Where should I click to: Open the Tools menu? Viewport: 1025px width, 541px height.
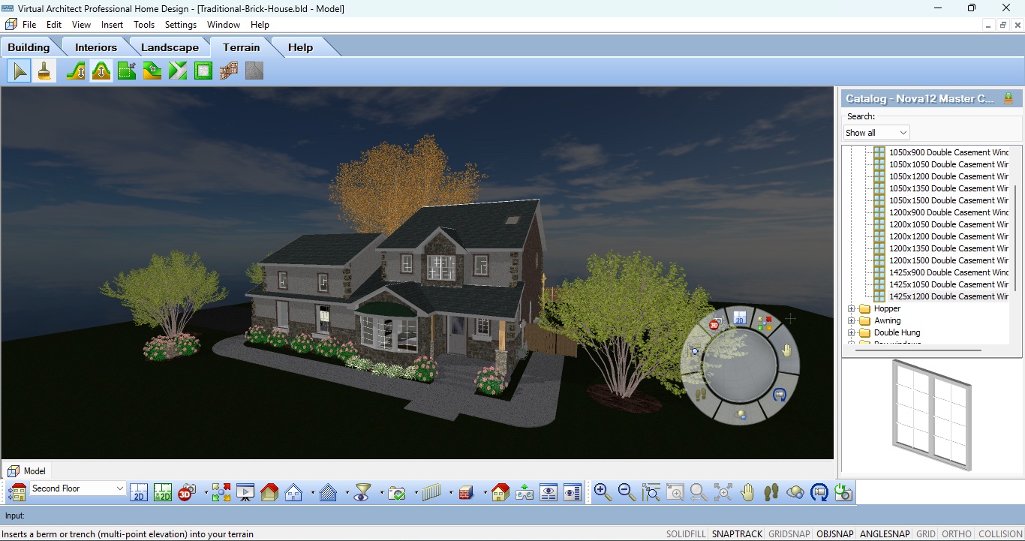(x=144, y=25)
